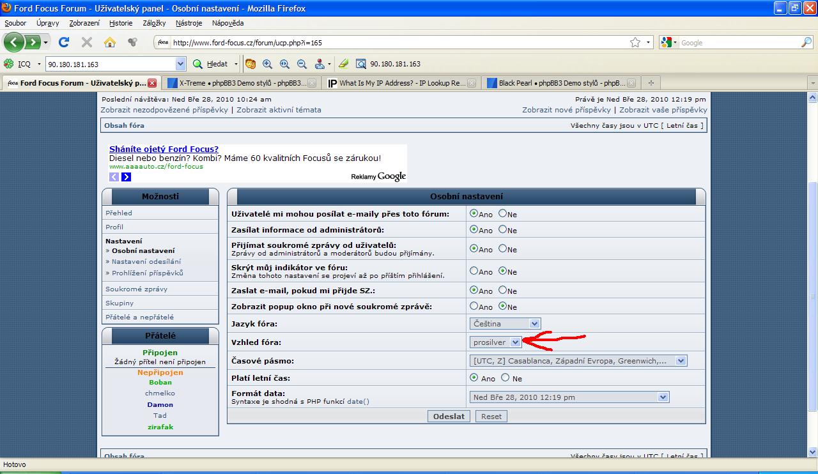
Task: Reload the page with the refresh icon
Action: click(x=63, y=43)
